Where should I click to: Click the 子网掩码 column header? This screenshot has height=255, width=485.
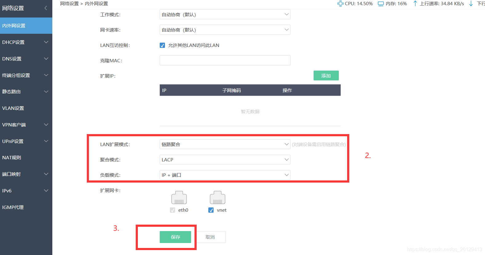click(x=232, y=90)
